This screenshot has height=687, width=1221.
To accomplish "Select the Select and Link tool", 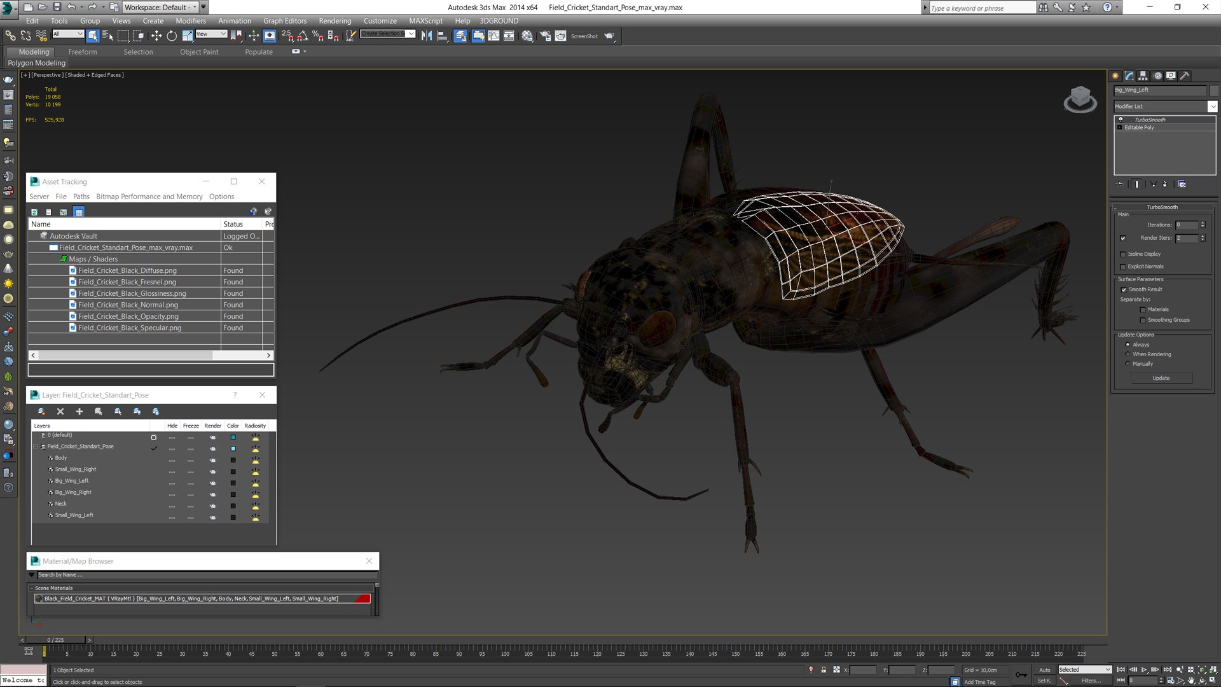I will pos(10,36).
